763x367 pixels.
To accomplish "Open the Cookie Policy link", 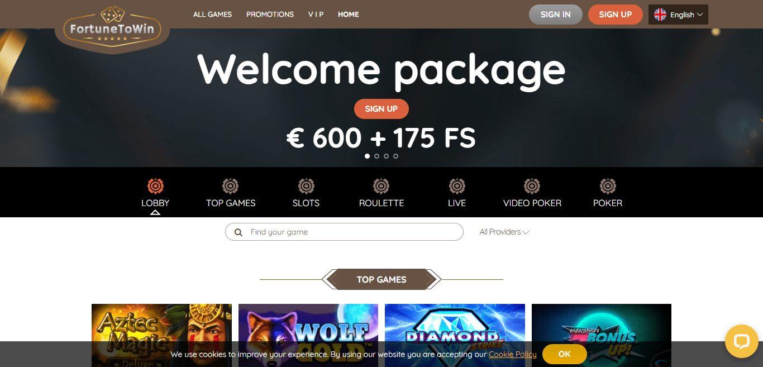I will pyautogui.click(x=512, y=354).
